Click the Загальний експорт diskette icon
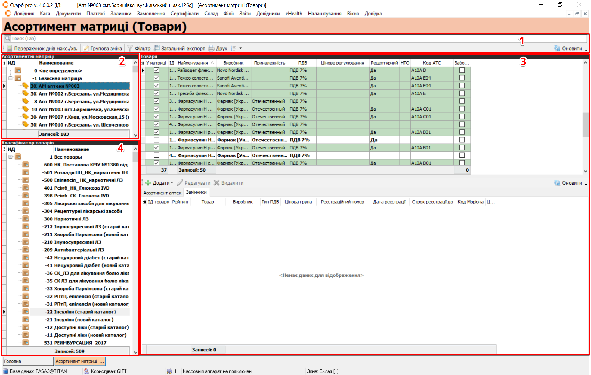Image resolution: width=591 pixels, height=375 pixels. 157,48
